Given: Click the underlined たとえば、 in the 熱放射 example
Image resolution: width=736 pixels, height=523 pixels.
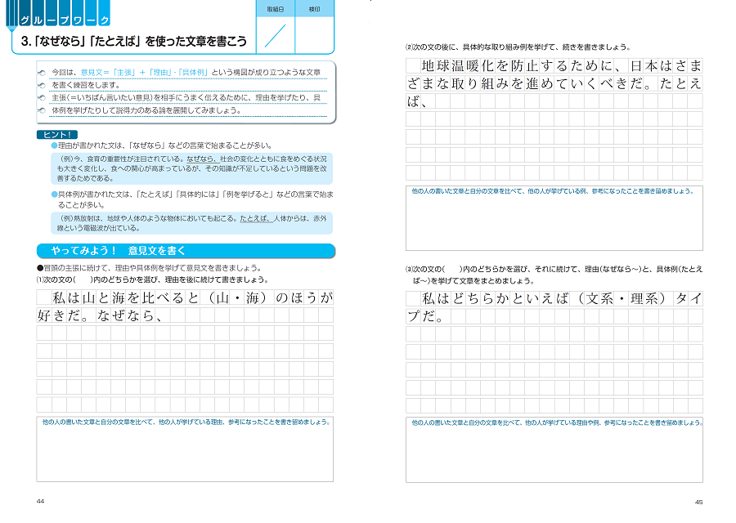Looking at the screenshot, I should coord(256,218).
